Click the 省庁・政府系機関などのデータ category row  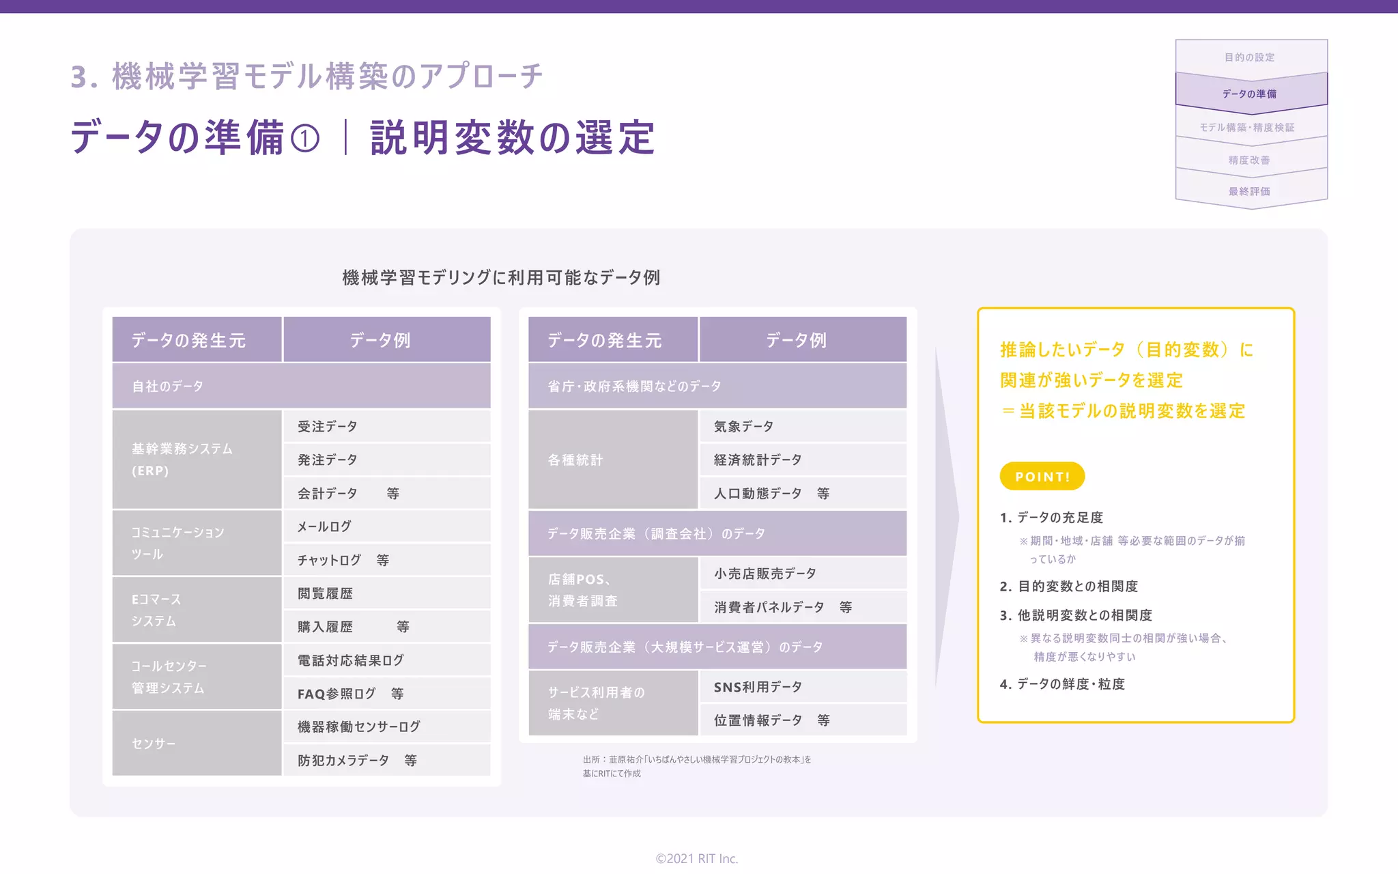coord(717,386)
